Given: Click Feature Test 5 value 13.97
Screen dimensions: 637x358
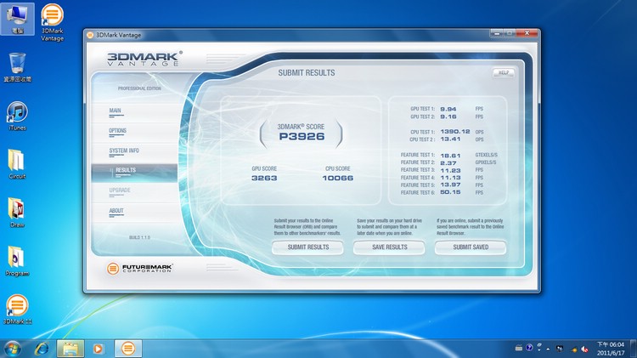Looking at the screenshot, I should (x=450, y=185).
